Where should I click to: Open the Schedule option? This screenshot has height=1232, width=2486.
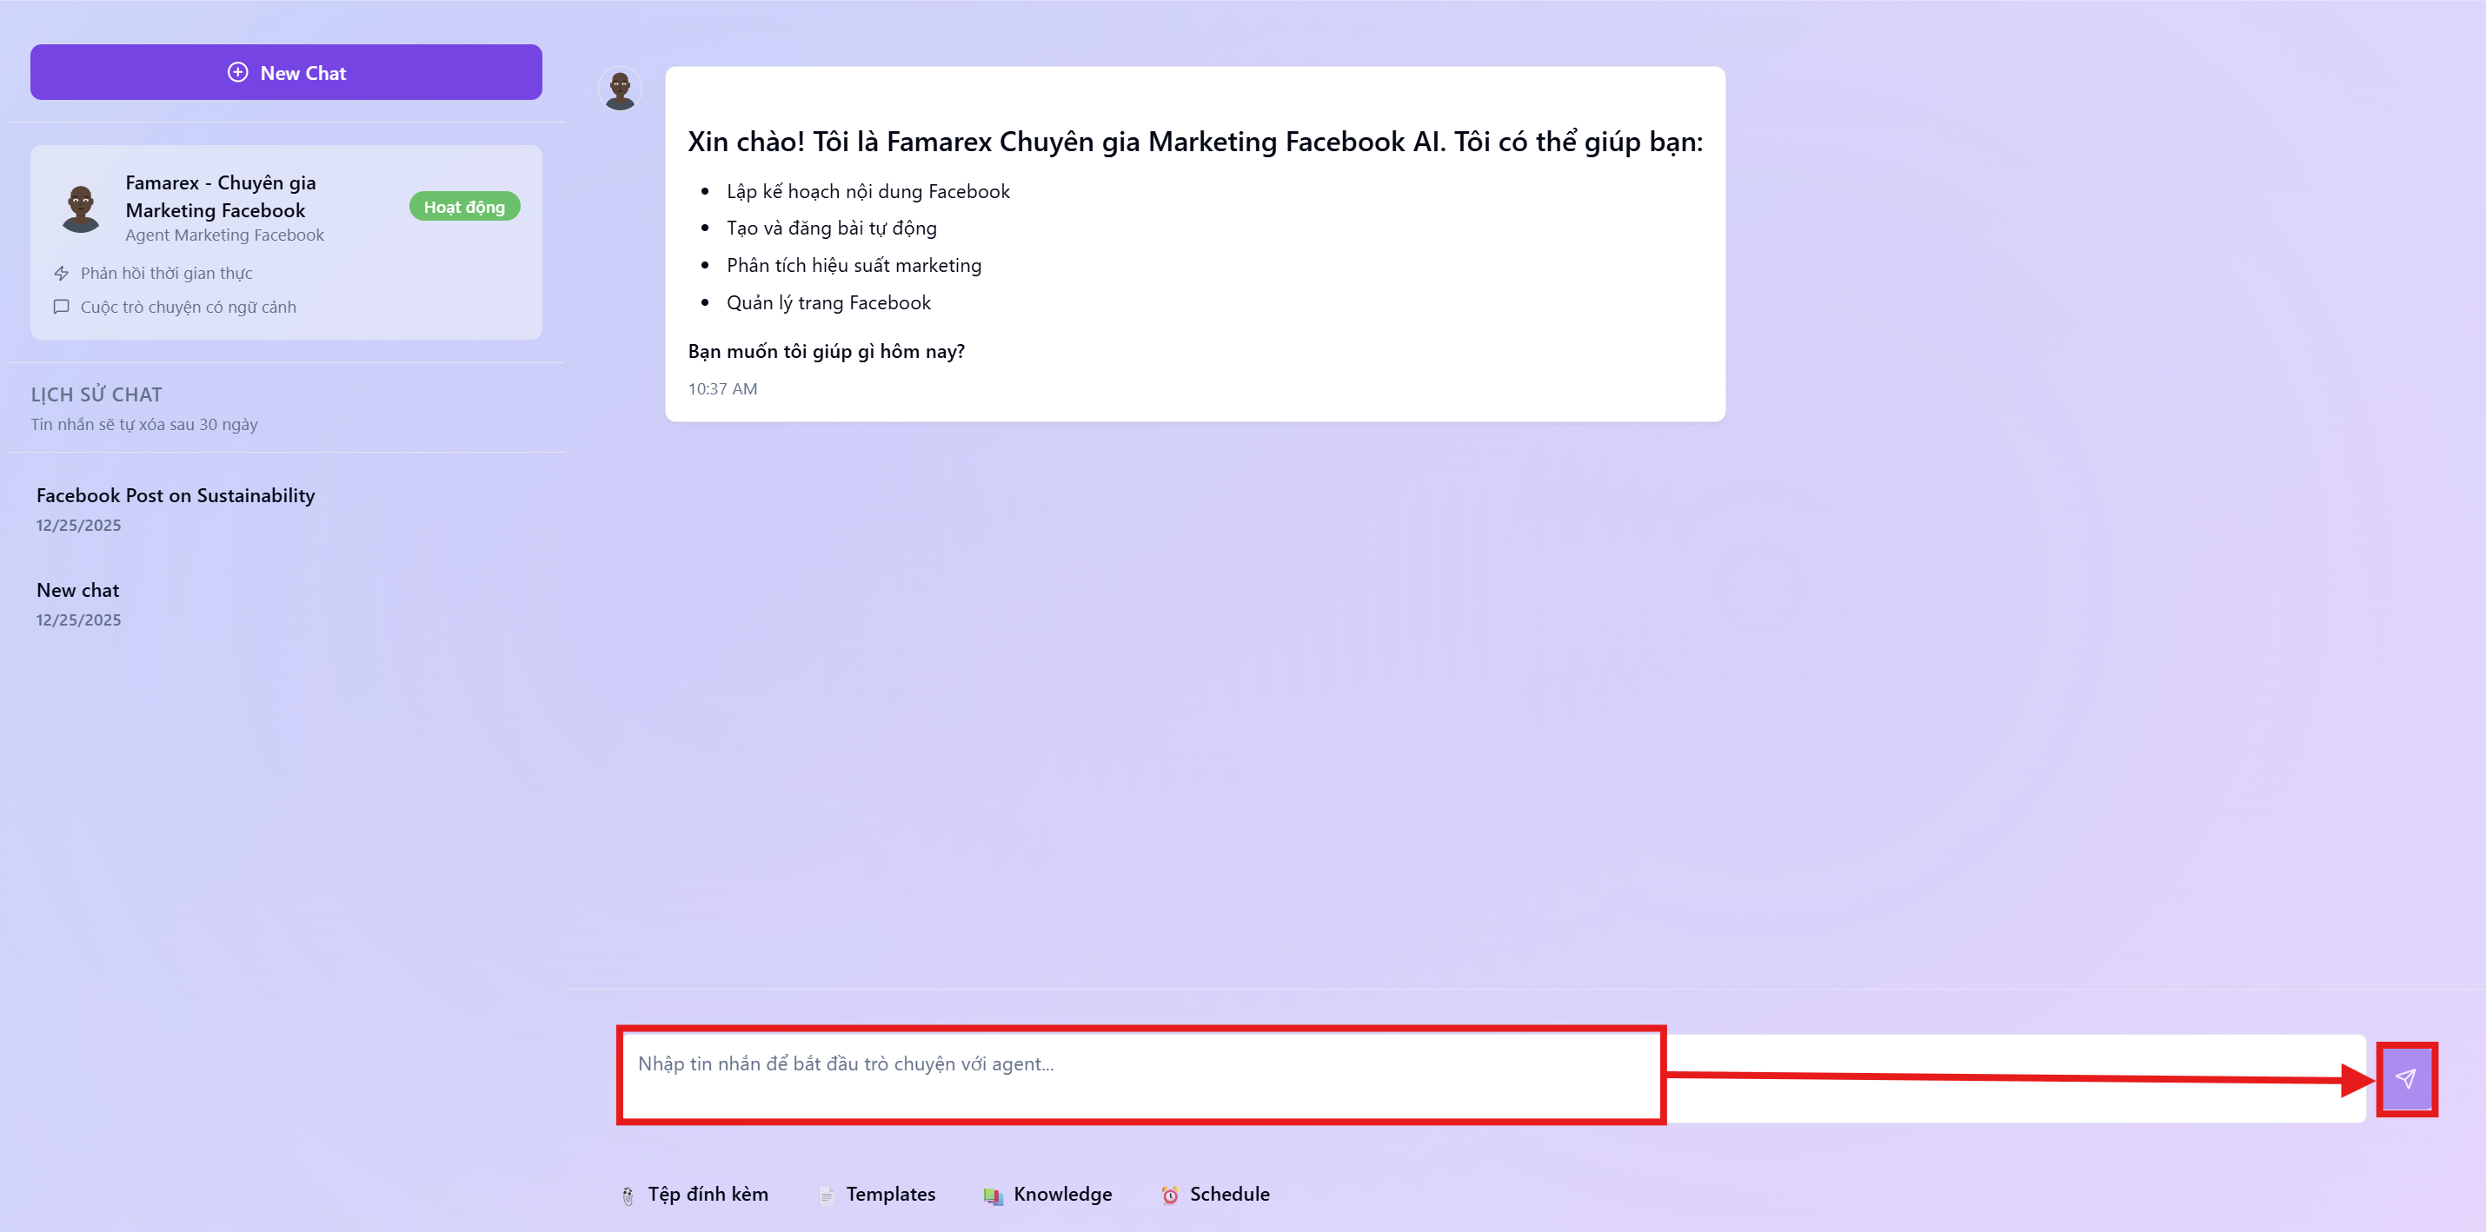point(1215,1195)
